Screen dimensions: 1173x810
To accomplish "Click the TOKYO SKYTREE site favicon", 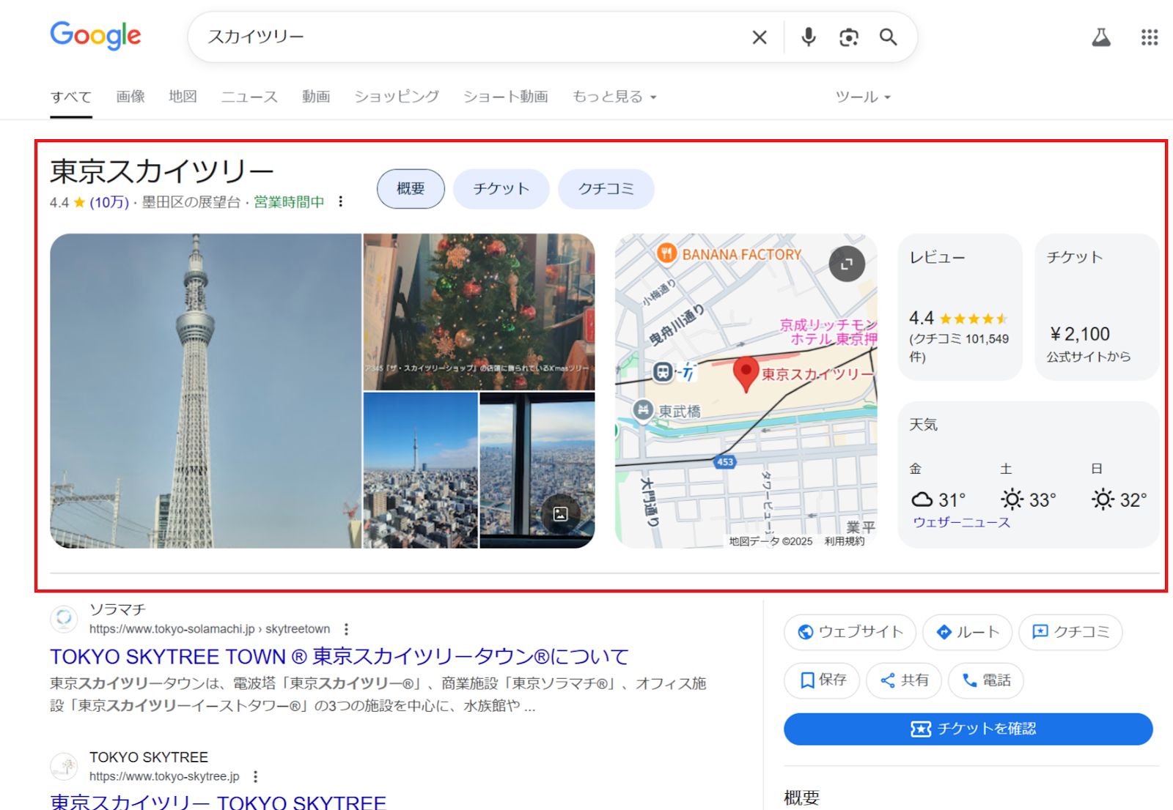I will pyautogui.click(x=64, y=767).
